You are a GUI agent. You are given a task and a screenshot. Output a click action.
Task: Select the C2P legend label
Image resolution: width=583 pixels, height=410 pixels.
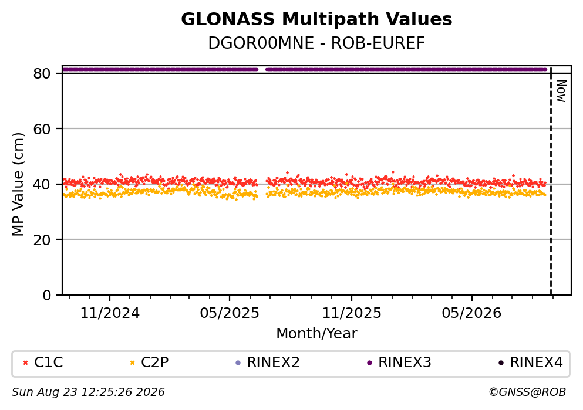(x=154, y=362)
